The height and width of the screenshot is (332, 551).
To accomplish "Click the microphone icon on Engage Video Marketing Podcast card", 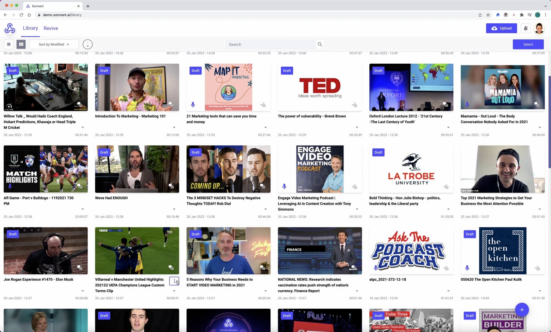I will [284, 186].
